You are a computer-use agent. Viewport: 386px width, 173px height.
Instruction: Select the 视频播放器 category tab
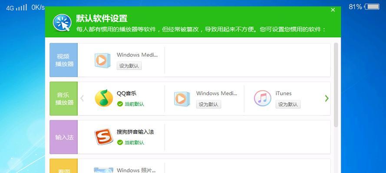[64, 60]
